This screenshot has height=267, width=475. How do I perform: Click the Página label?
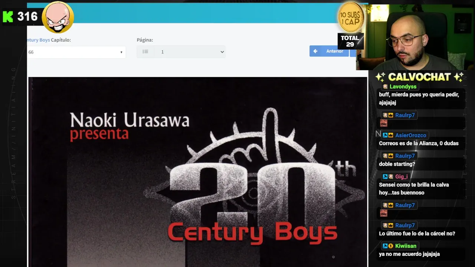coord(145,40)
